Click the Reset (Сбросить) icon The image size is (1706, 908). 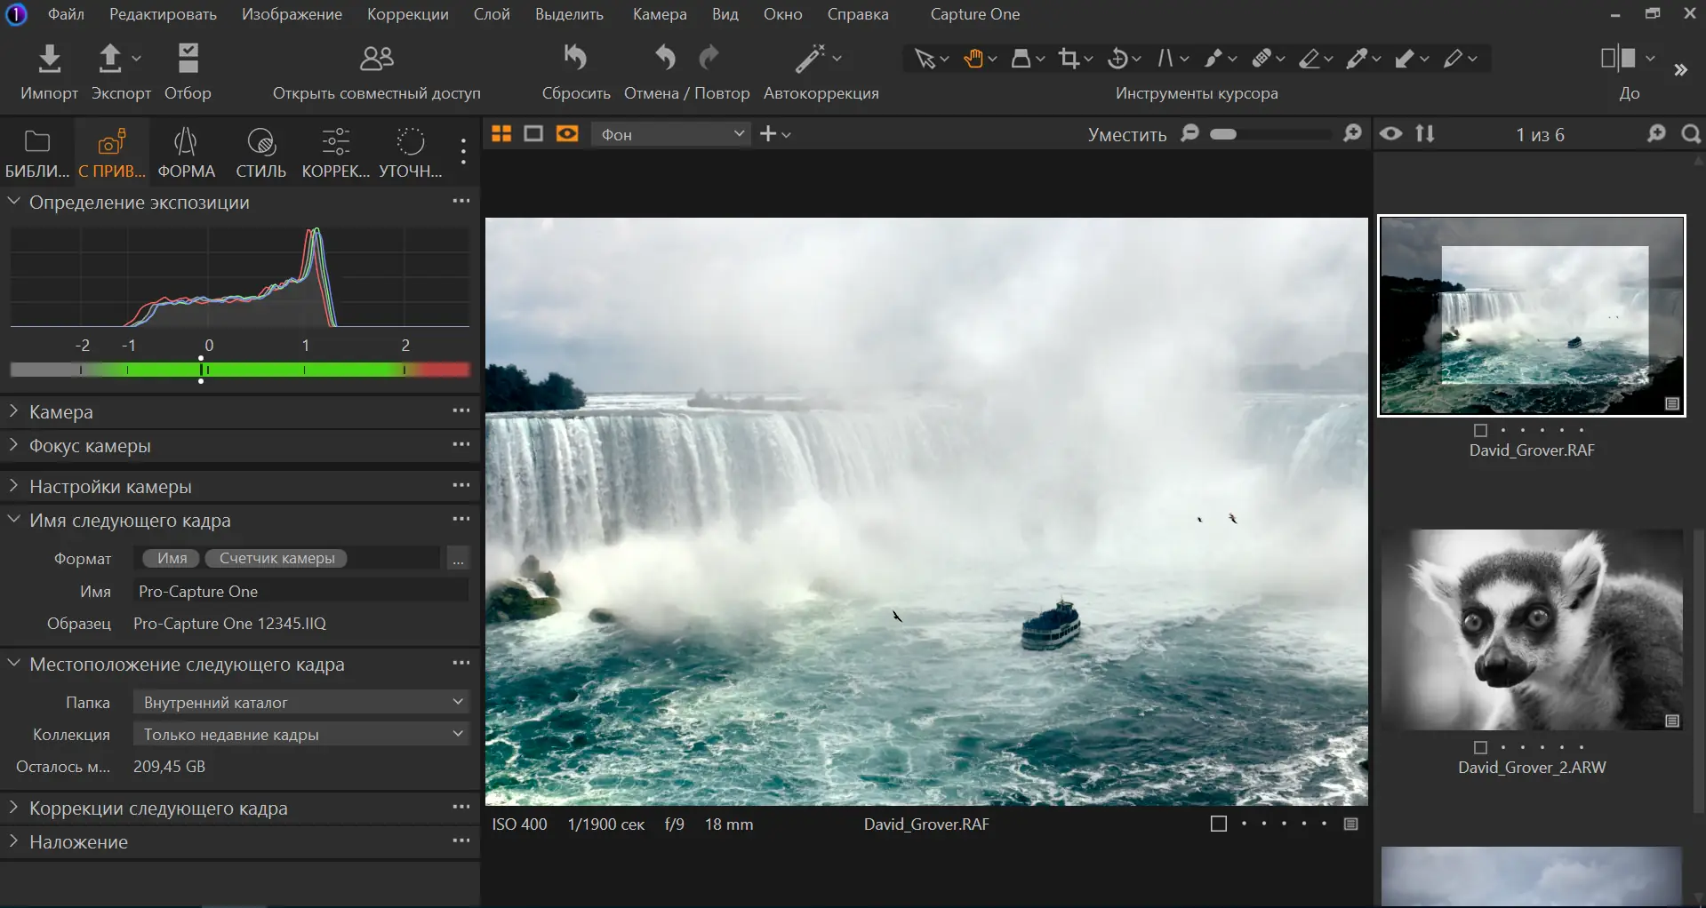pyautogui.click(x=575, y=59)
